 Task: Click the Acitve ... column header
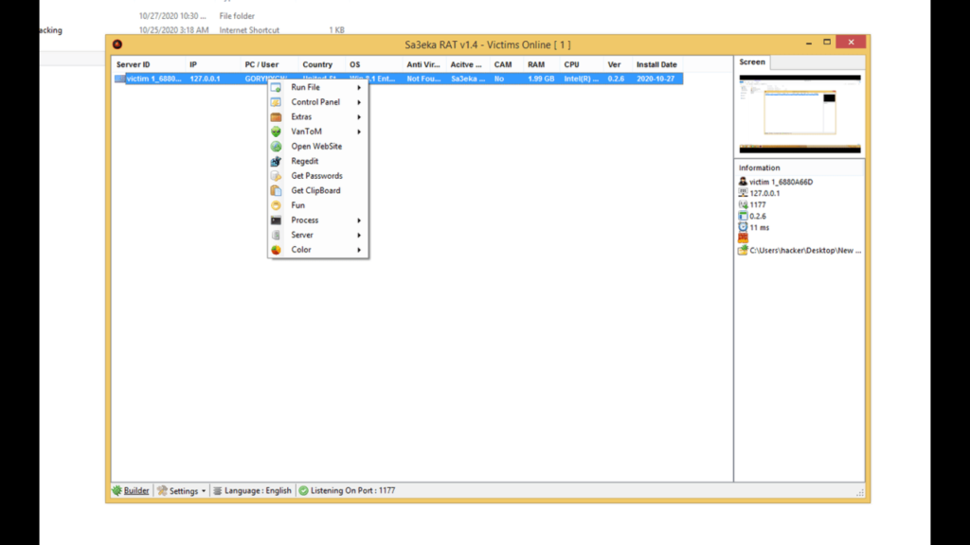click(x=468, y=64)
